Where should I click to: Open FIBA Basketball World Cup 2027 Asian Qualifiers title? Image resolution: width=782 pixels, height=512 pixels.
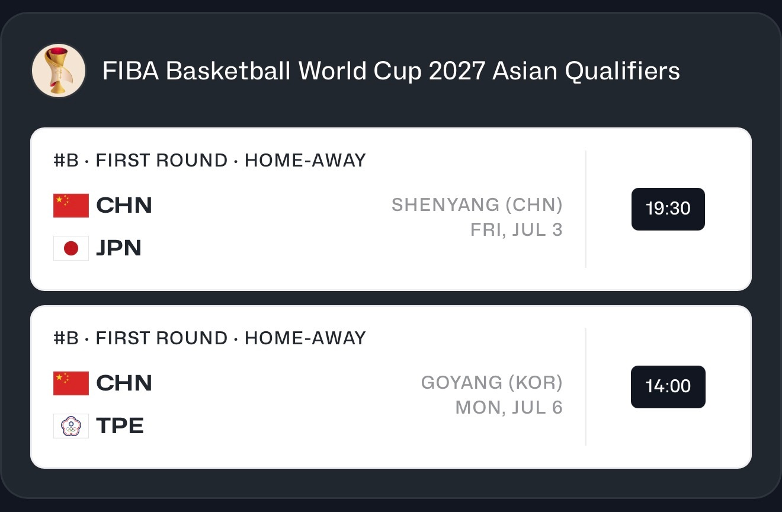tap(391, 72)
